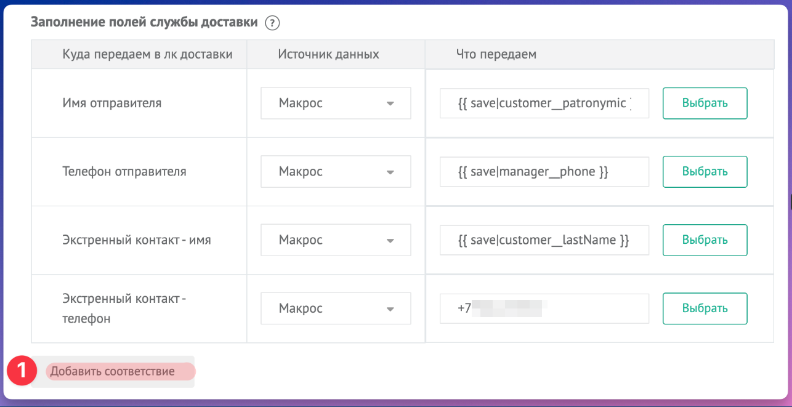Focus the manager__phone macro input field
Viewport: 792px width, 407px height.
coord(544,171)
